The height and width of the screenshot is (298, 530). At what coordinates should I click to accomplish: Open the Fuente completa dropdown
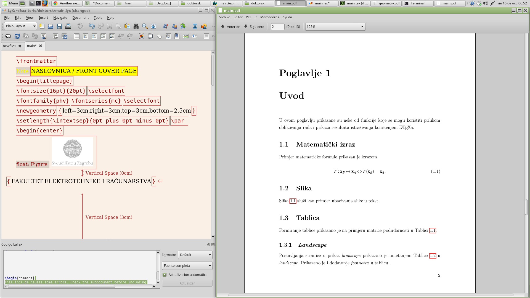point(187,266)
